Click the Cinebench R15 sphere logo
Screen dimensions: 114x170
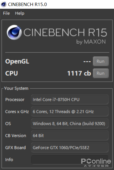pyautogui.click(x=14, y=32)
